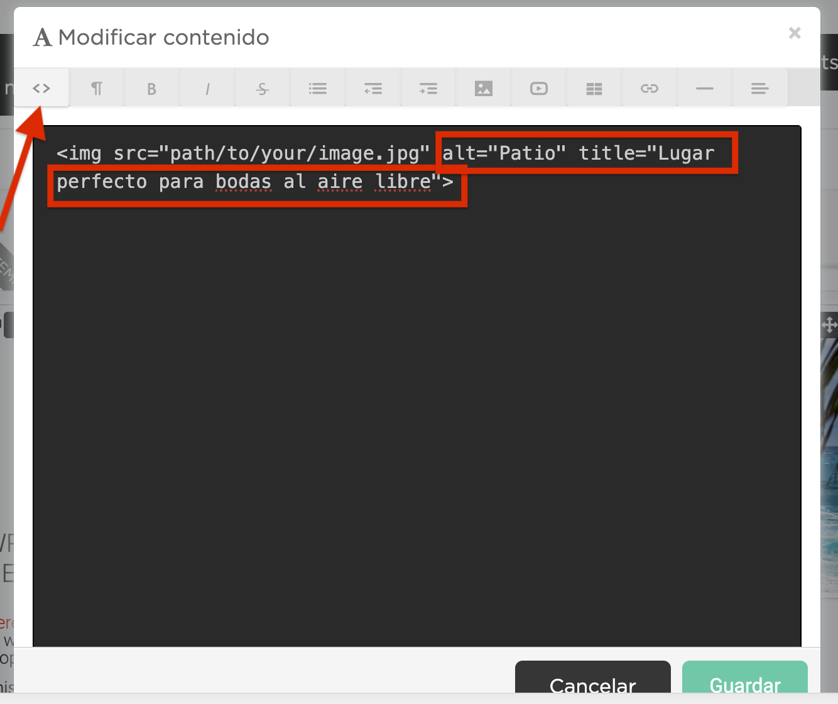Image resolution: width=838 pixels, height=704 pixels.
Task: Embed a YouTube video
Action: (538, 87)
